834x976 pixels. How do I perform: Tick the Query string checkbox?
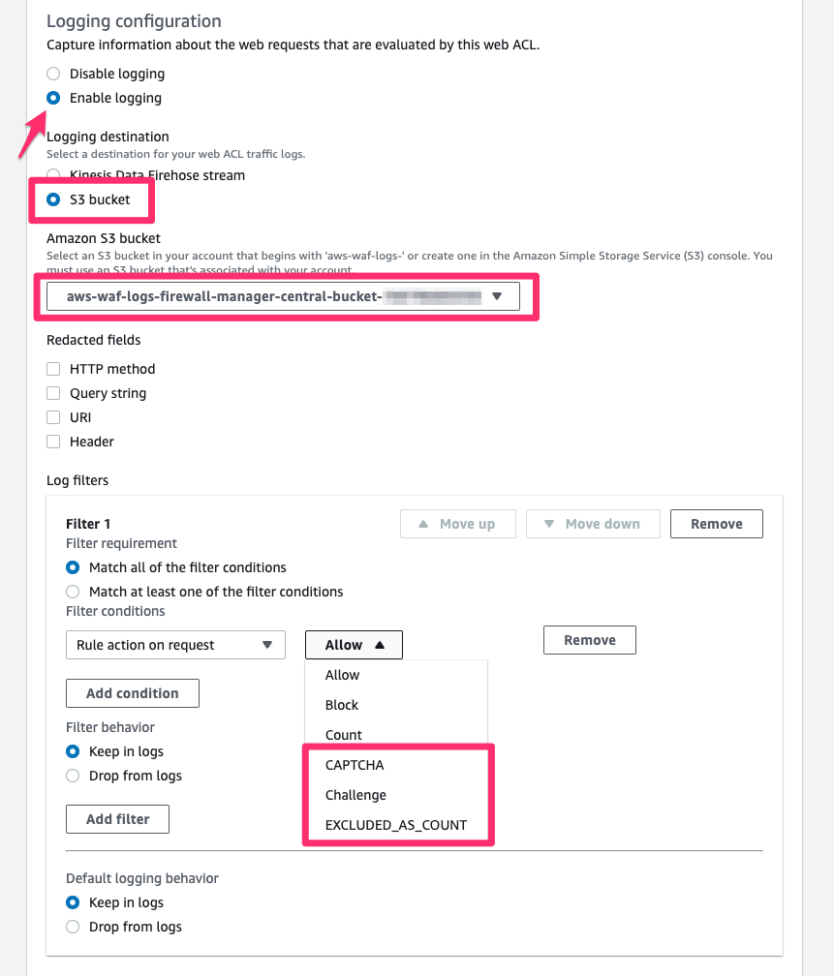click(53, 393)
